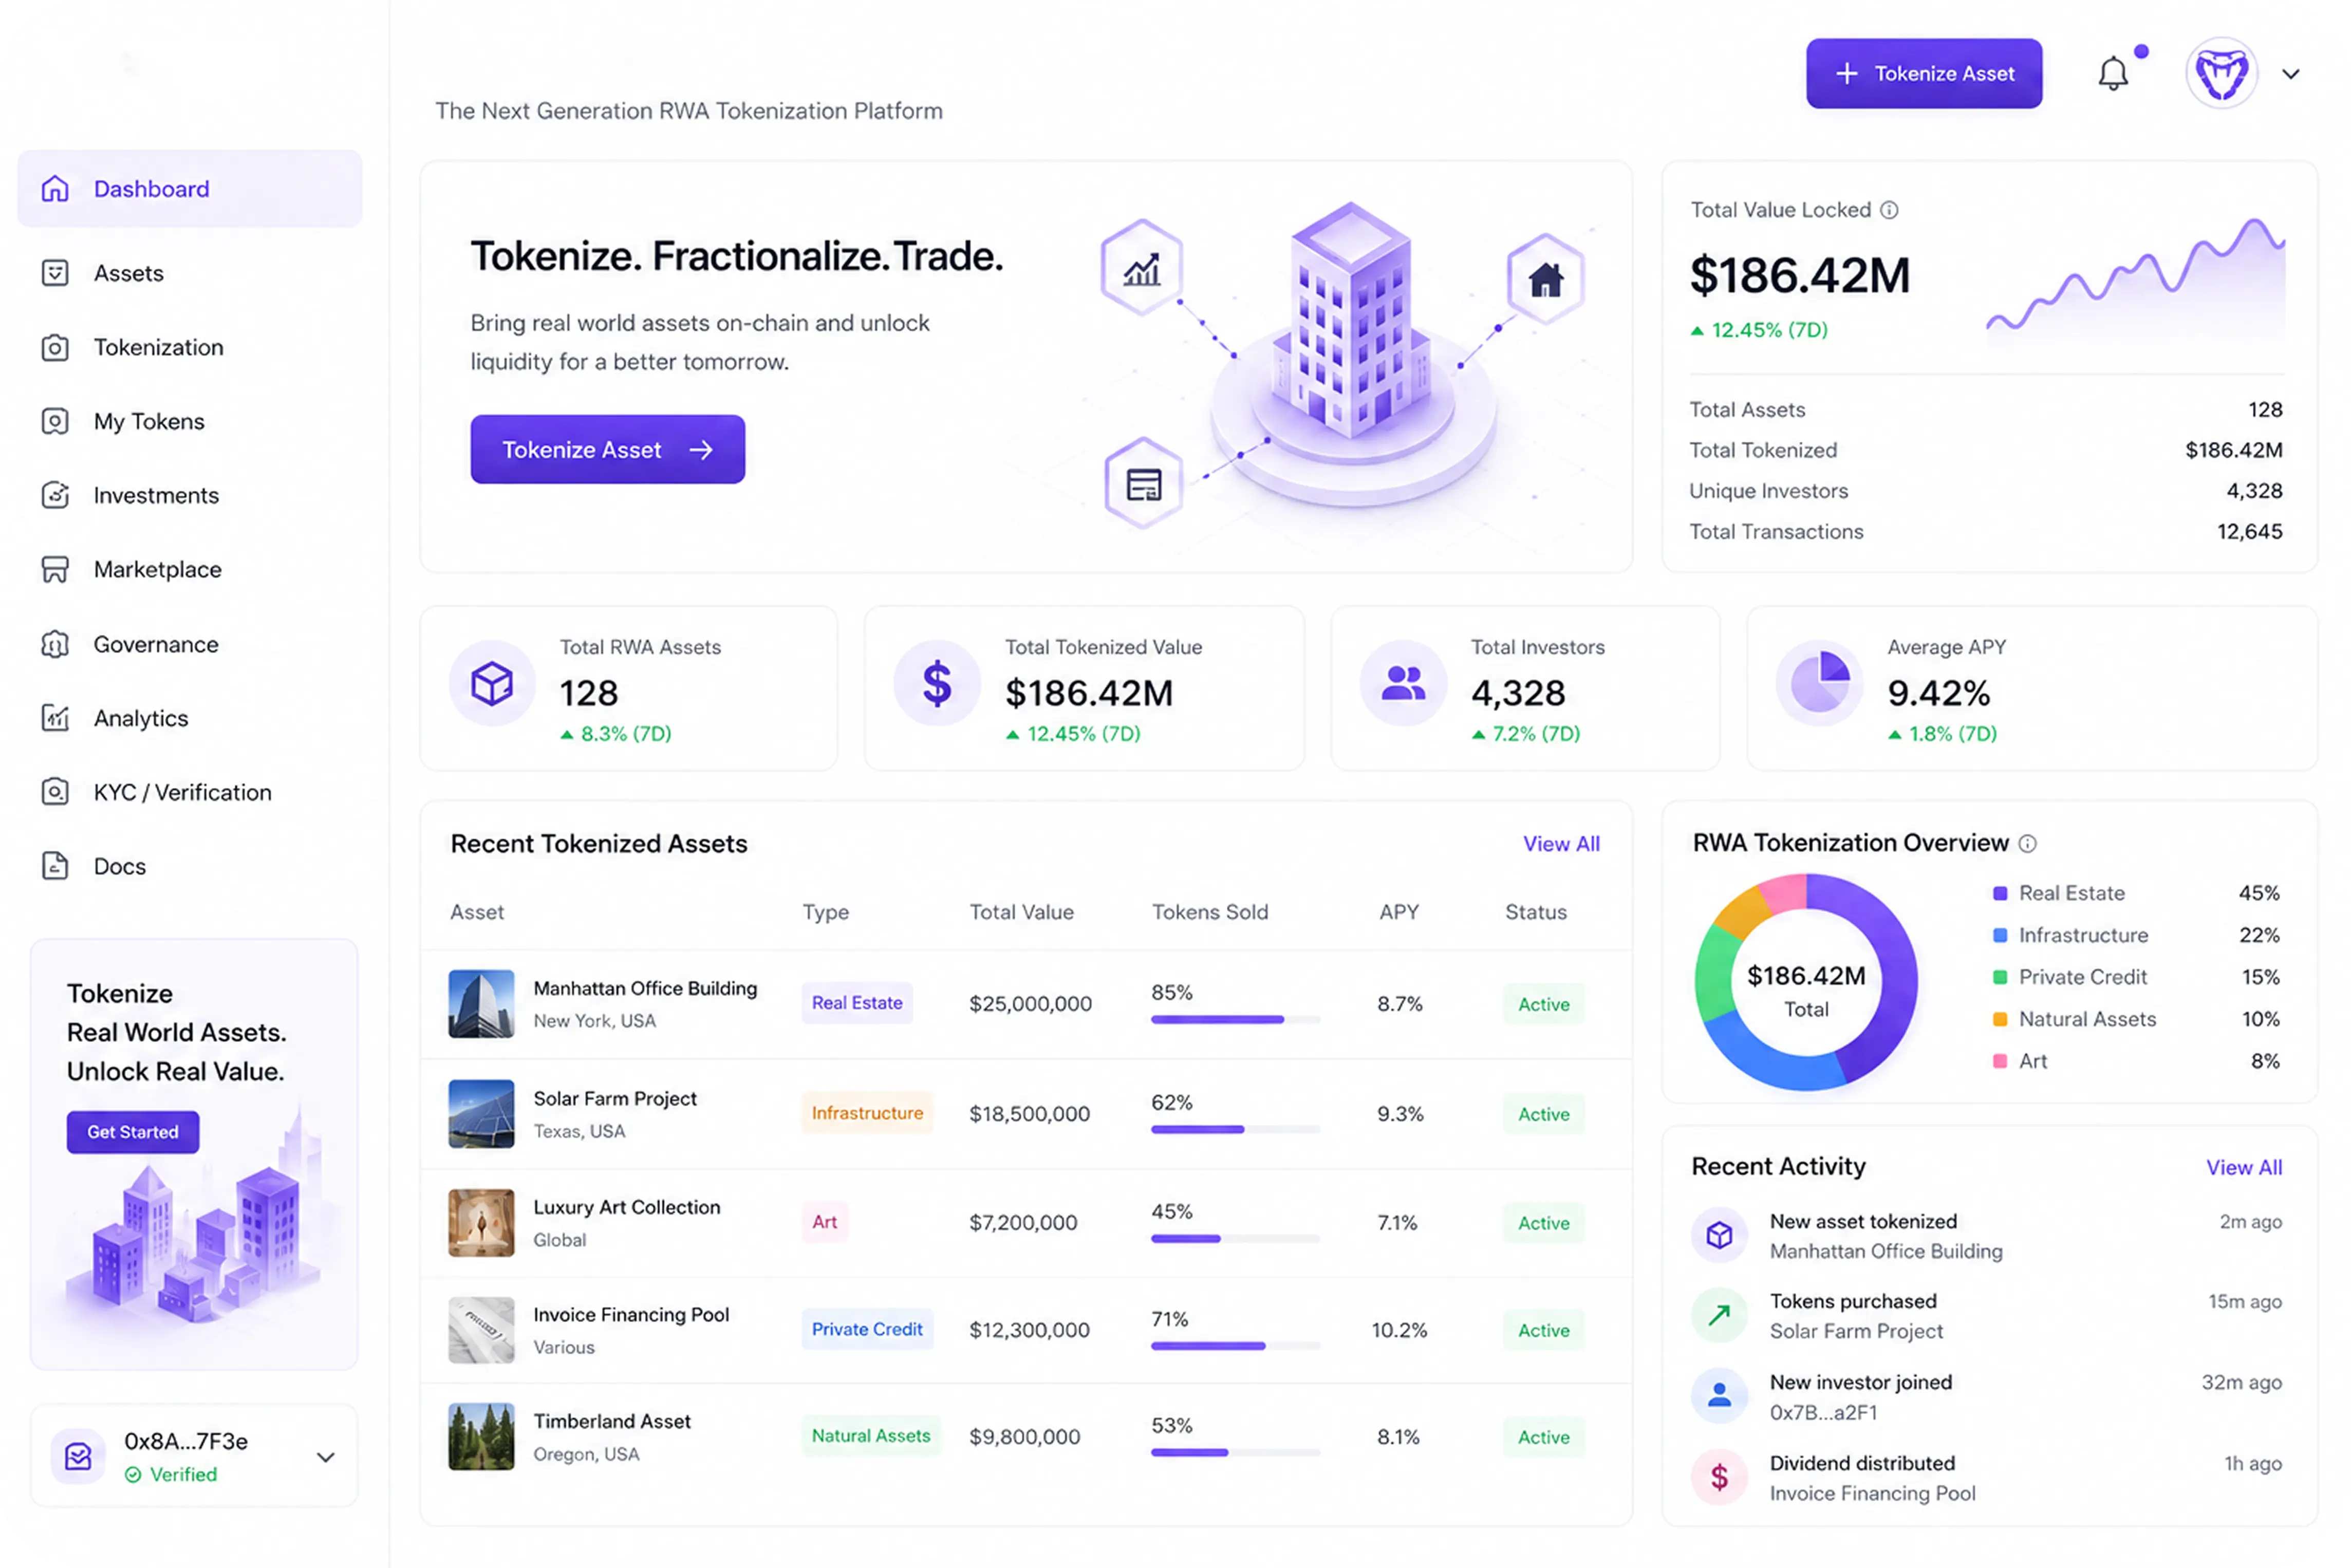Click the Assets sidebar icon

tap(55, 273)
